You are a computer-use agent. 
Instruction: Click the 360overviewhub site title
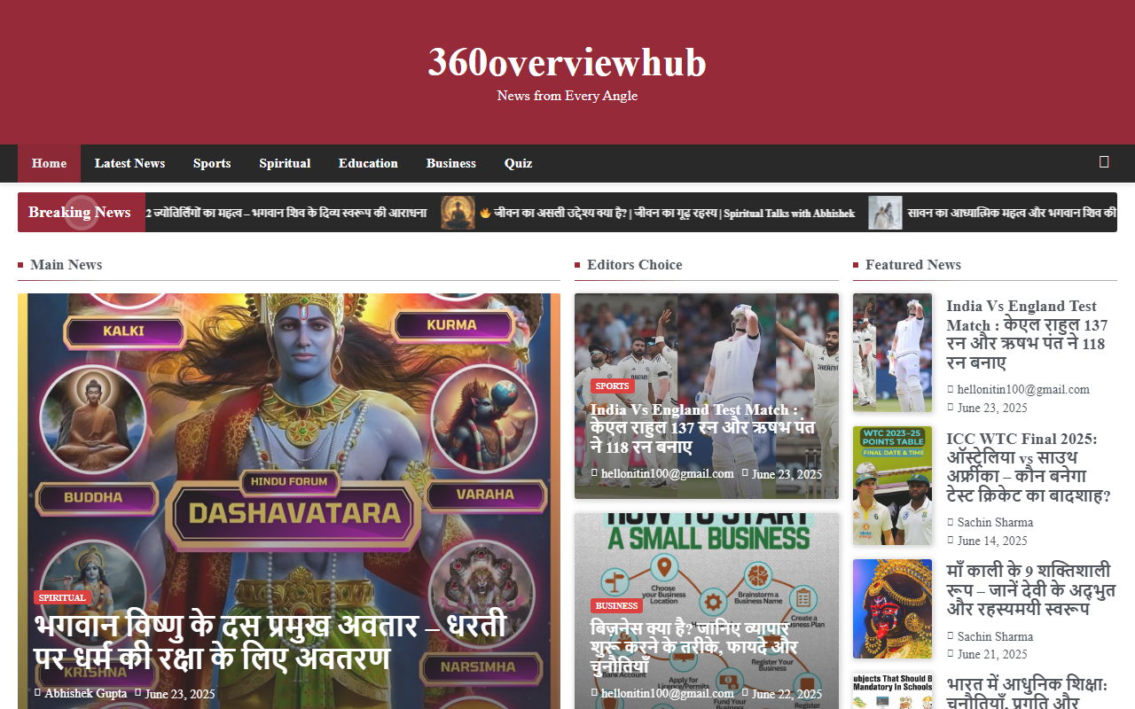(x=567, y=62)
